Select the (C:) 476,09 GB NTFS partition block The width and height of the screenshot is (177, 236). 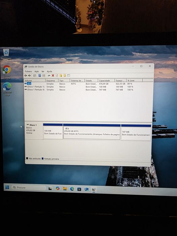pyautogui.click(x=92, y=131)
